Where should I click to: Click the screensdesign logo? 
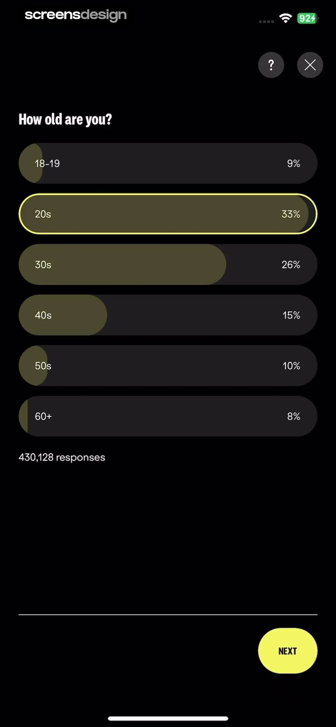pos(76,15)
